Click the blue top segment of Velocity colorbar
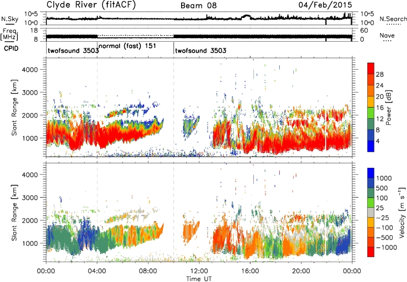The width and height of the screenshot is (407, 282). coord(371,173)
